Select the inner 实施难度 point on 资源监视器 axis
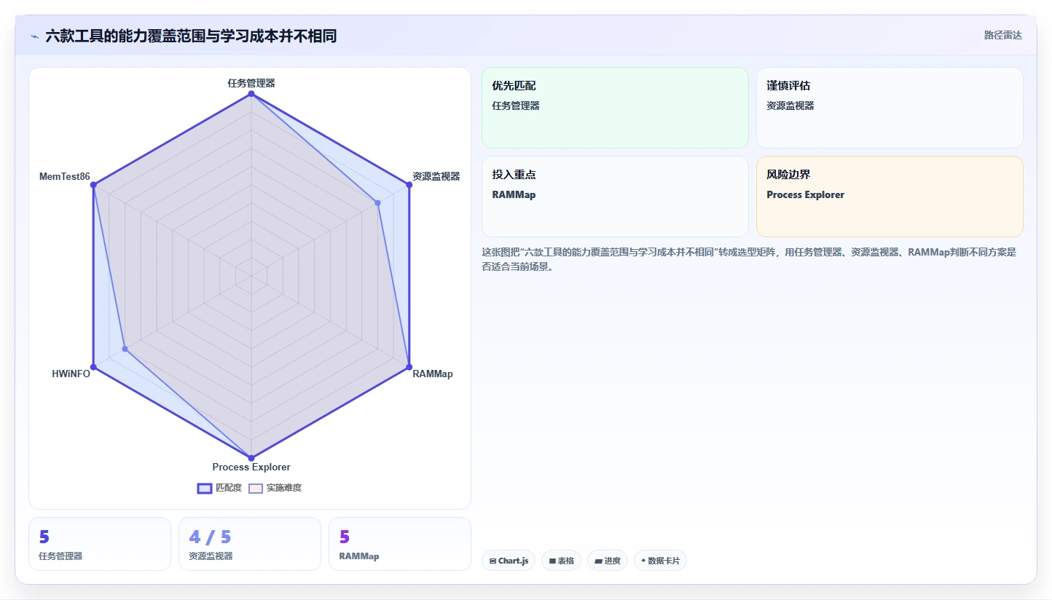1052x600 pixels. tap(377, 202)
